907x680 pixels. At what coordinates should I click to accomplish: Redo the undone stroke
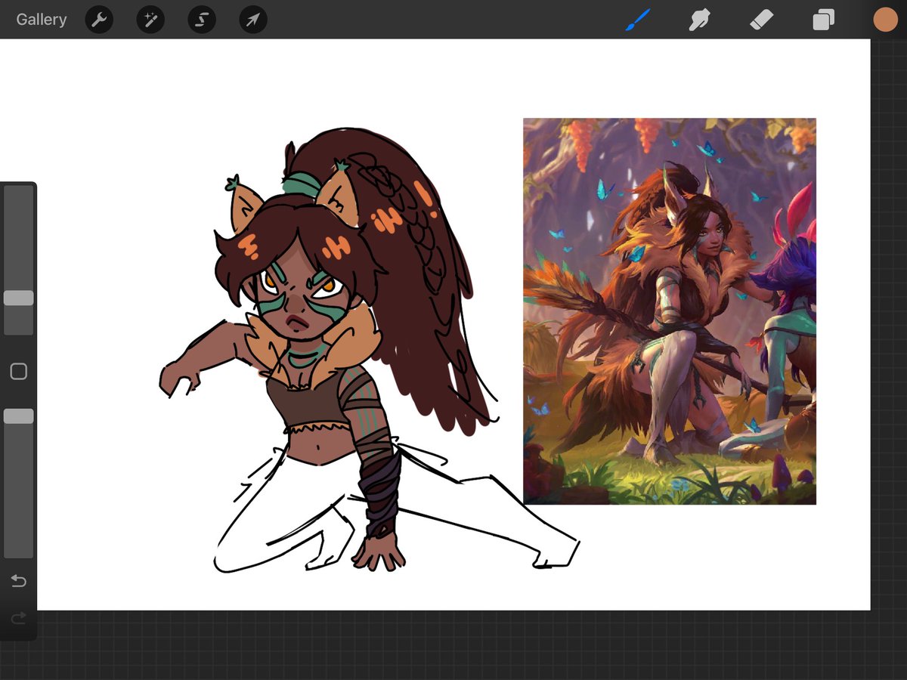[18, 617]
